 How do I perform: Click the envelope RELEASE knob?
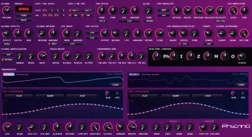(209, 11)
